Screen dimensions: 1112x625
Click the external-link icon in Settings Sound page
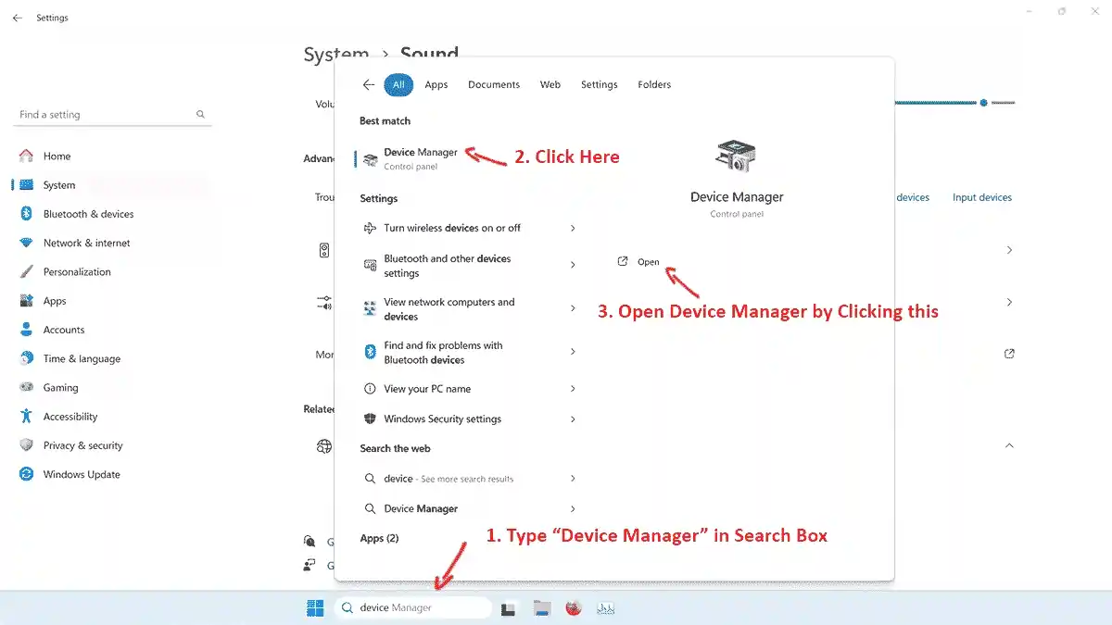1009,354
